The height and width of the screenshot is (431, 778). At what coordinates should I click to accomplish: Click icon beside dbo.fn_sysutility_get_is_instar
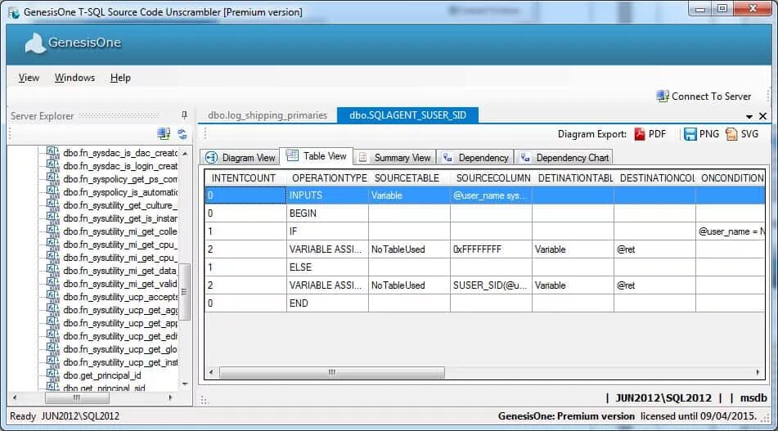[x=52, y=218]
